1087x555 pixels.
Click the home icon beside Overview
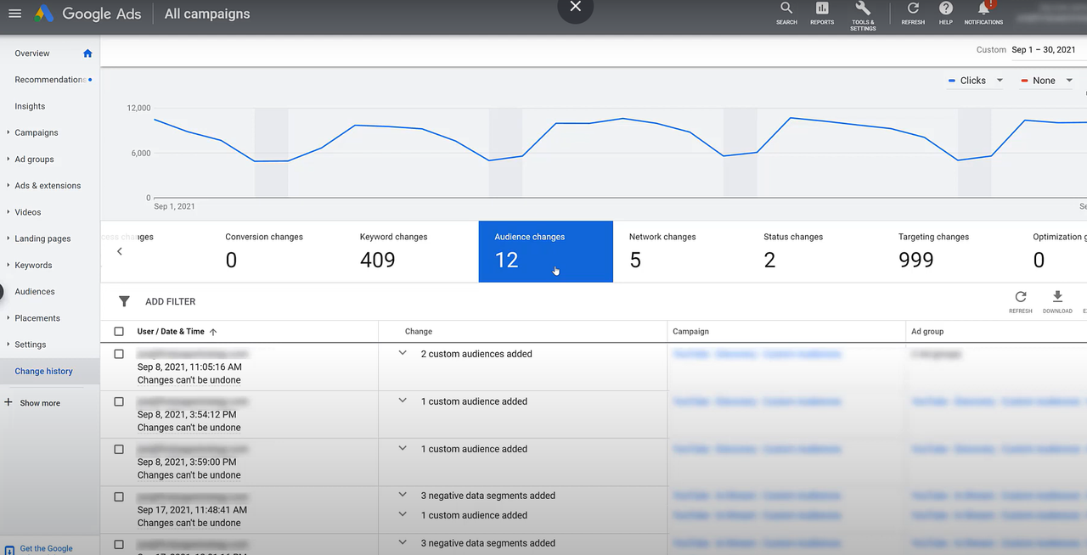click(87, 53)
